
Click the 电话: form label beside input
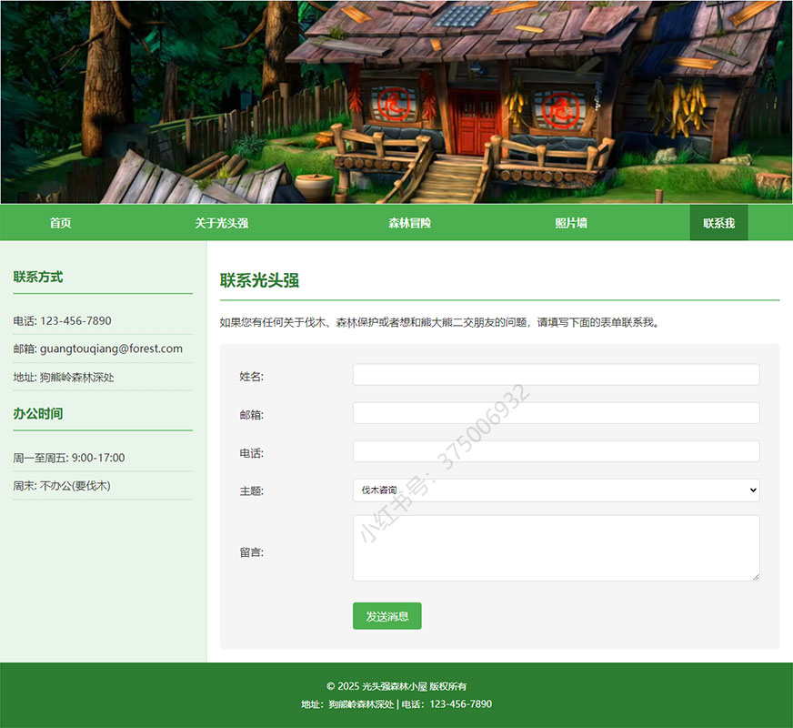pos(251,453)
